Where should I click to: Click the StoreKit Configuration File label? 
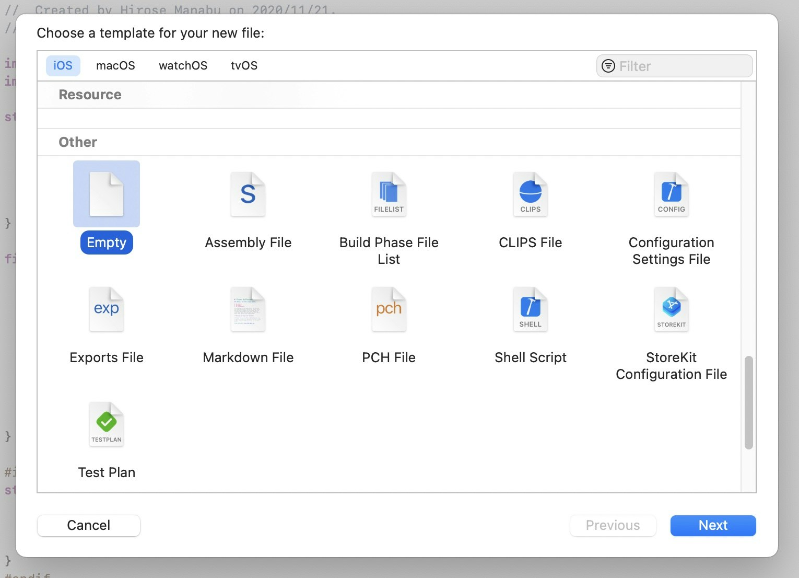[672, 366]
